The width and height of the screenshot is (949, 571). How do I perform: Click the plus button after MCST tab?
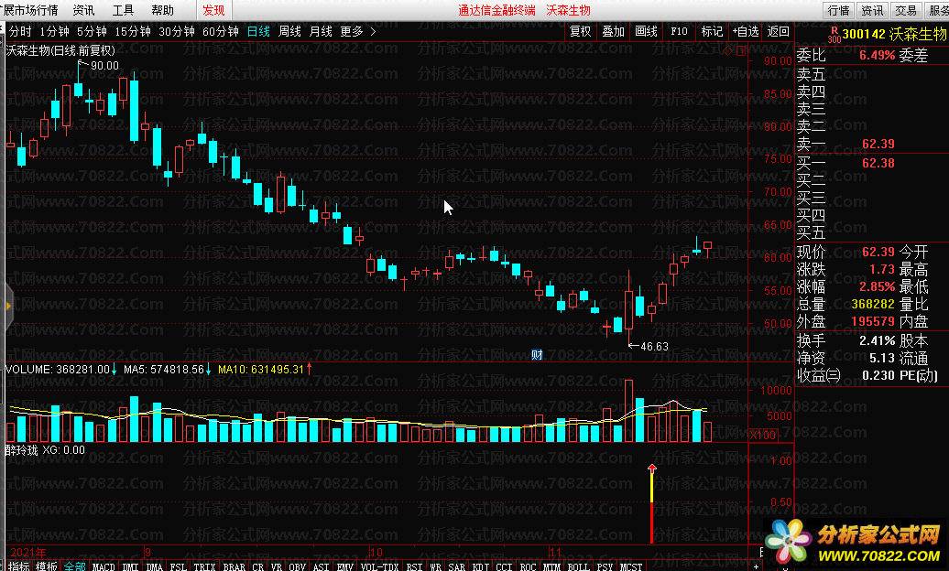(756, 566)
